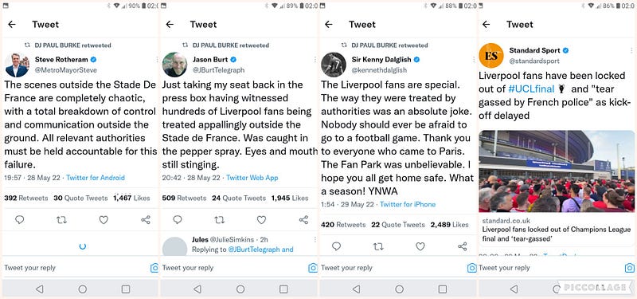View 1,945 Likes on Jason Burt's tweet
Image resolution: width=637 pixels, height=299 pixels.
290,198
